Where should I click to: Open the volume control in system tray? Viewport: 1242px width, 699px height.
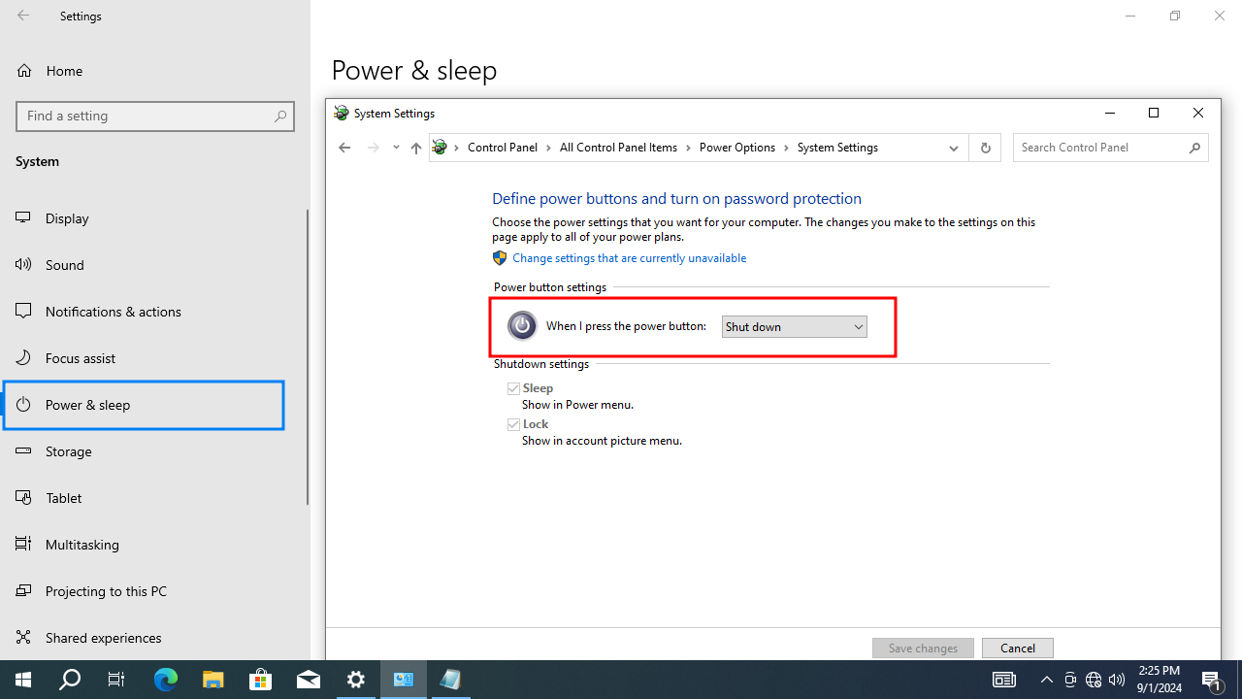click(1117, 680)
